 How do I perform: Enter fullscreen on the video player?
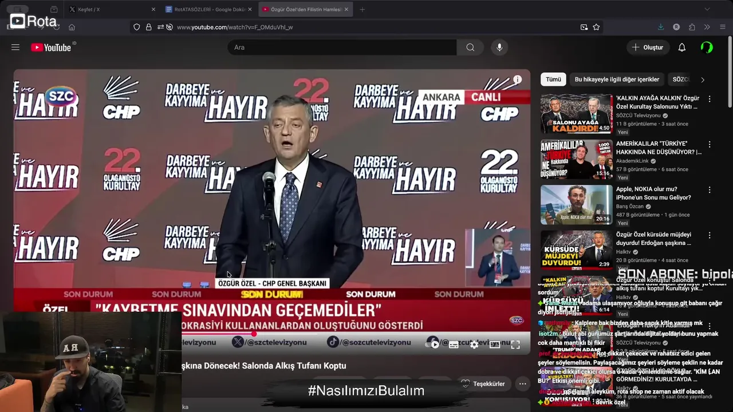[x=515, y=344]
